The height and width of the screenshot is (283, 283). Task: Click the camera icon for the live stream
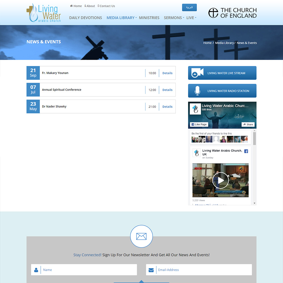197,73
